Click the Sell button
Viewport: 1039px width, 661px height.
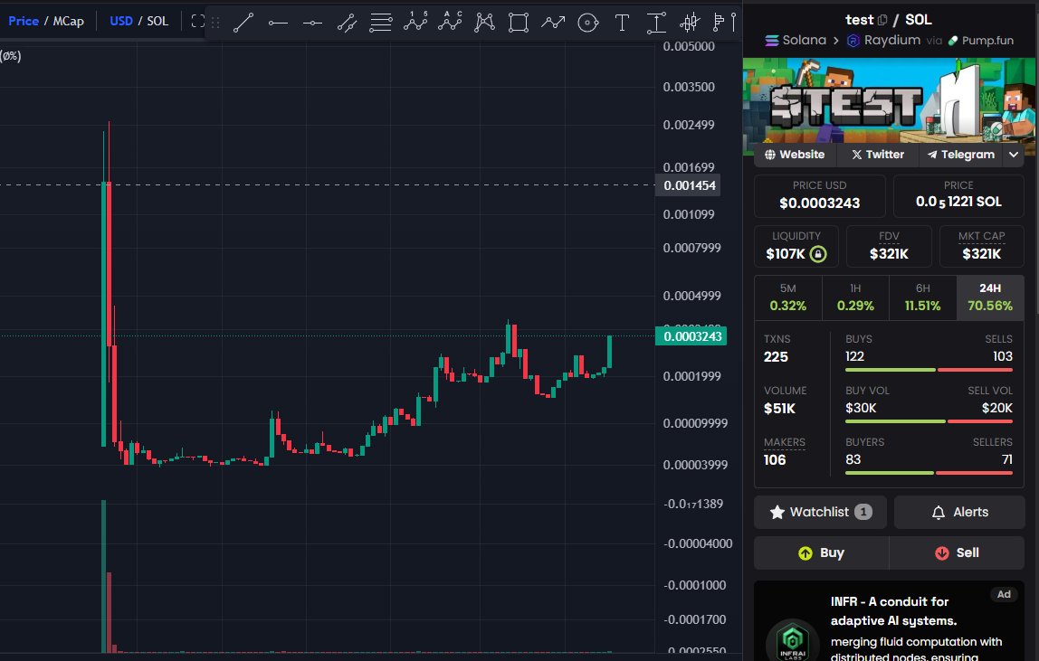click(957, 553)
